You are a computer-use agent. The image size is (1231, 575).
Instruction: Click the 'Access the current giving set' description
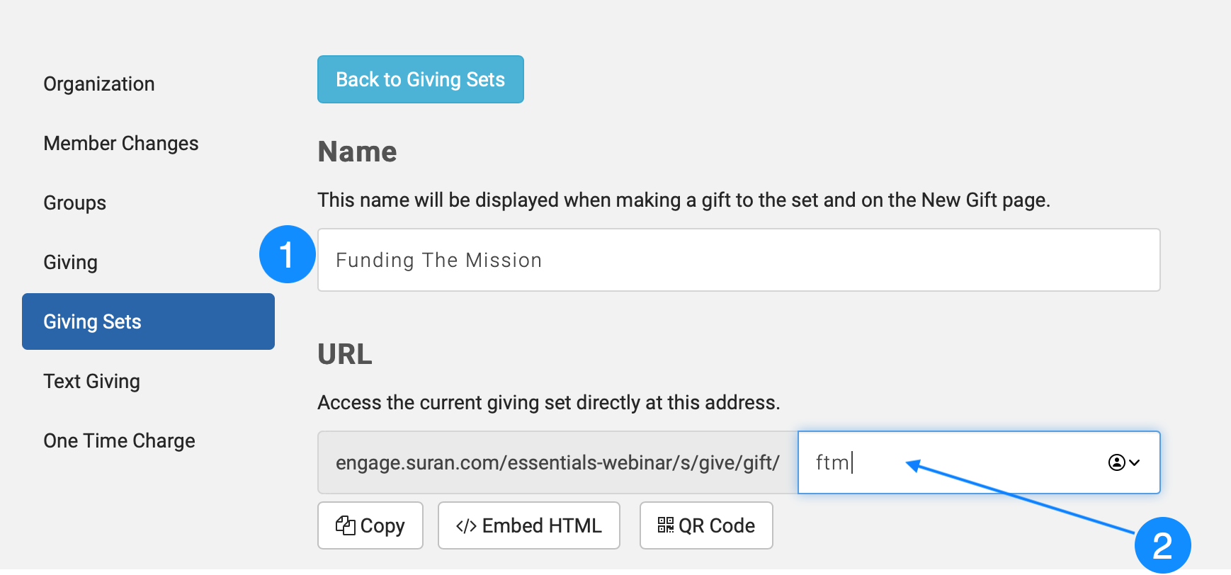click(548, 402)
